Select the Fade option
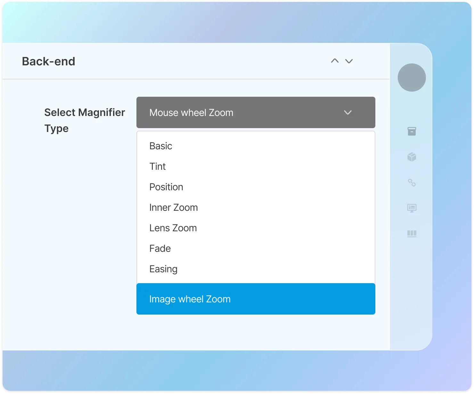This screenshot has height=394, width=474. [x=160, y=249]
